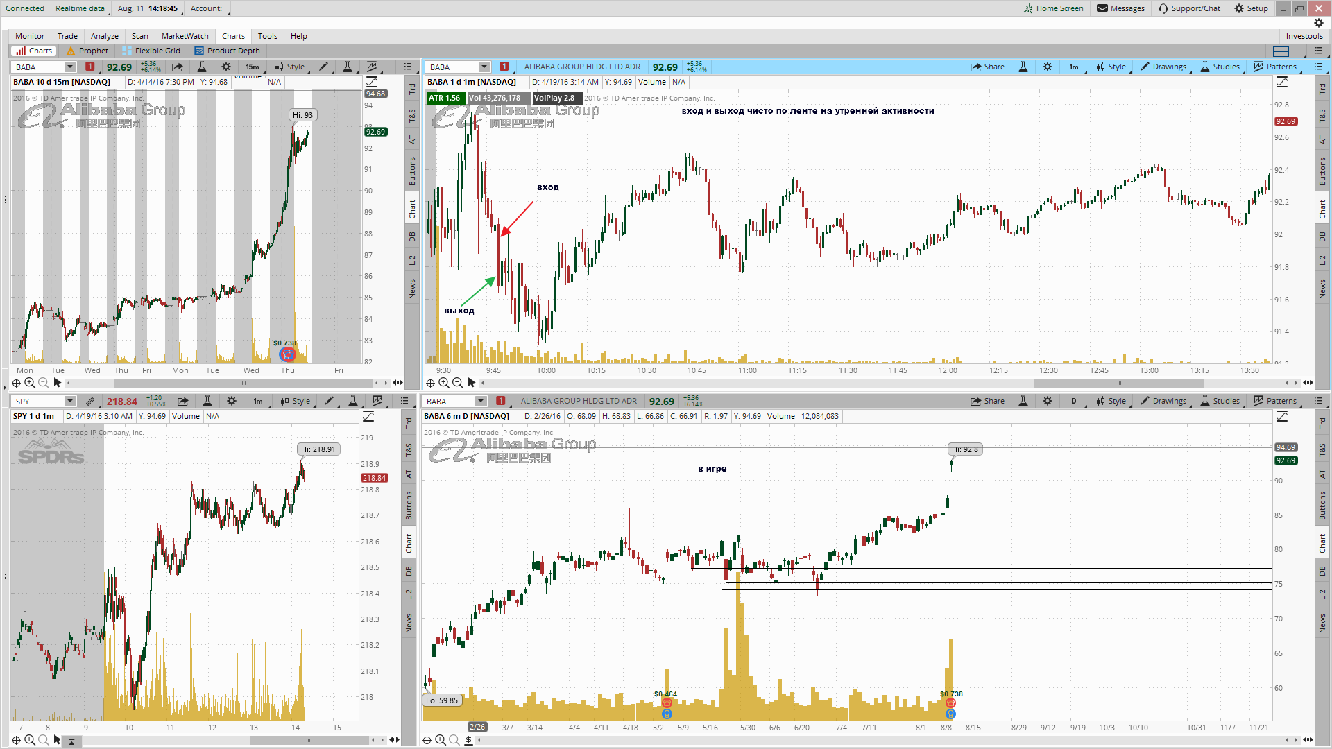Open the Monitor menu tab

click(x=30, y=36)
